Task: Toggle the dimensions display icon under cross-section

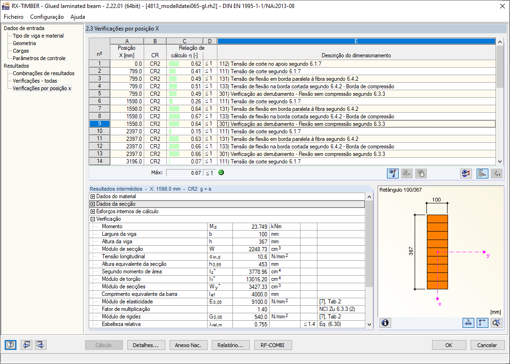Action: pyautogui.click(x=468, y=323)
